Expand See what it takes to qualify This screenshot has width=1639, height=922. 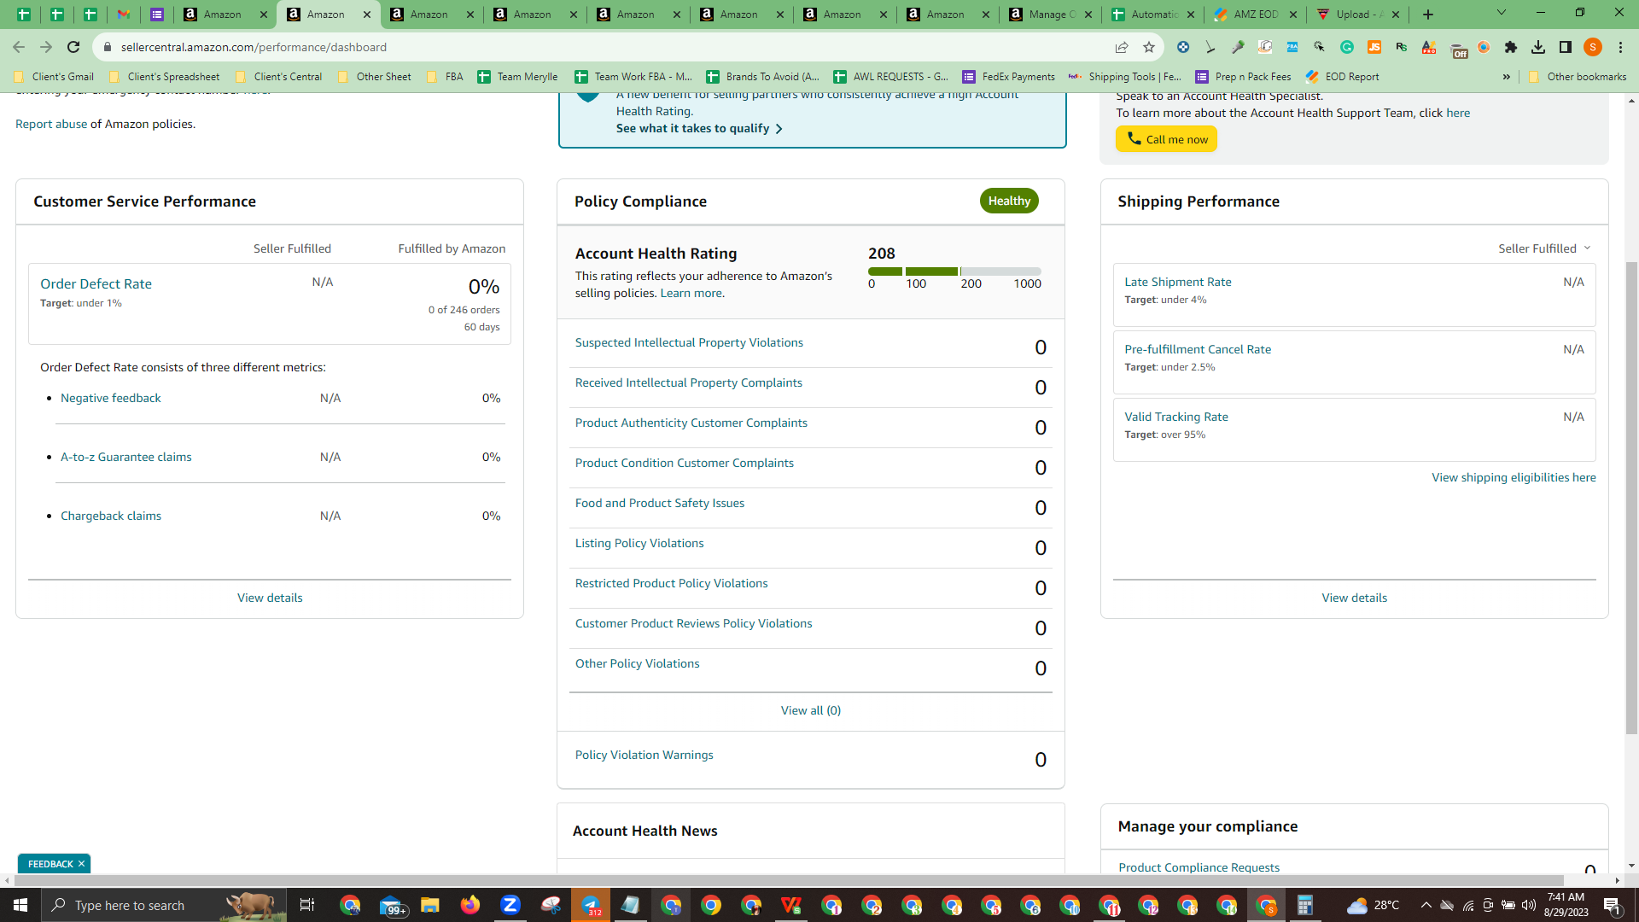coord(699,128)
